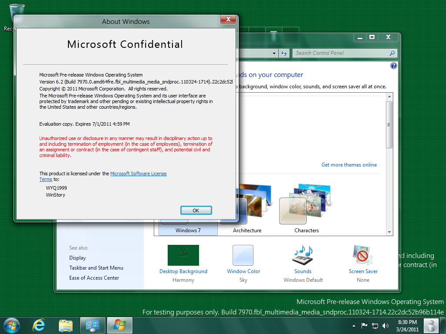Open Taskbar and Start Menu link
The width and height of the screenshot is (446, 334).
96,268
